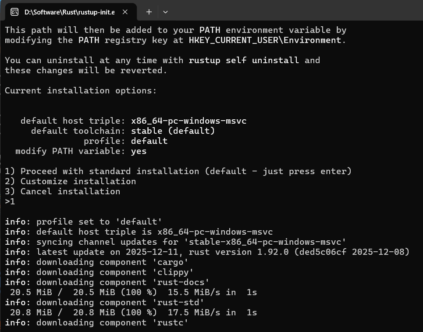
Task: Select the text 'x86_64-pc-windows-msvc' host triple
Action: (188, 121)
